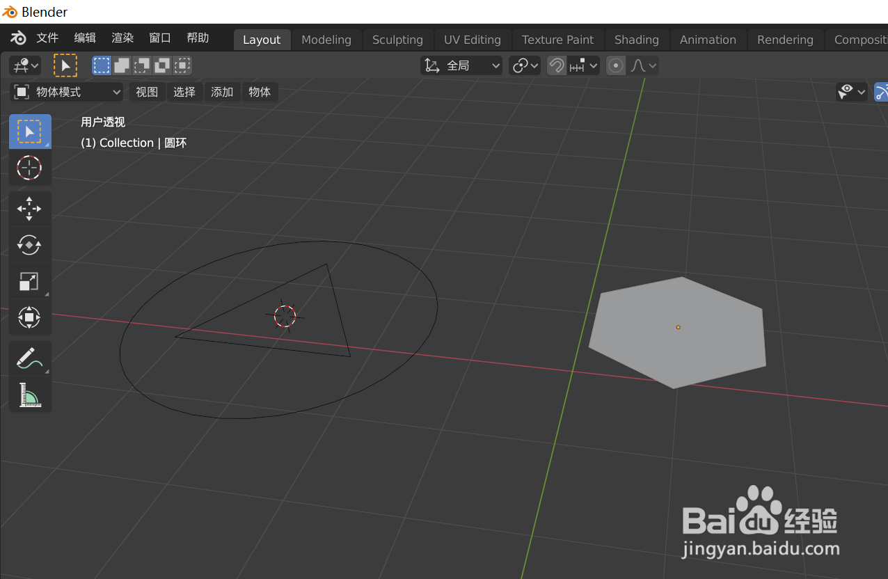
Task: Open the transform pivot point dropdown
Action: pyautogui.click(x=524, y=65)
